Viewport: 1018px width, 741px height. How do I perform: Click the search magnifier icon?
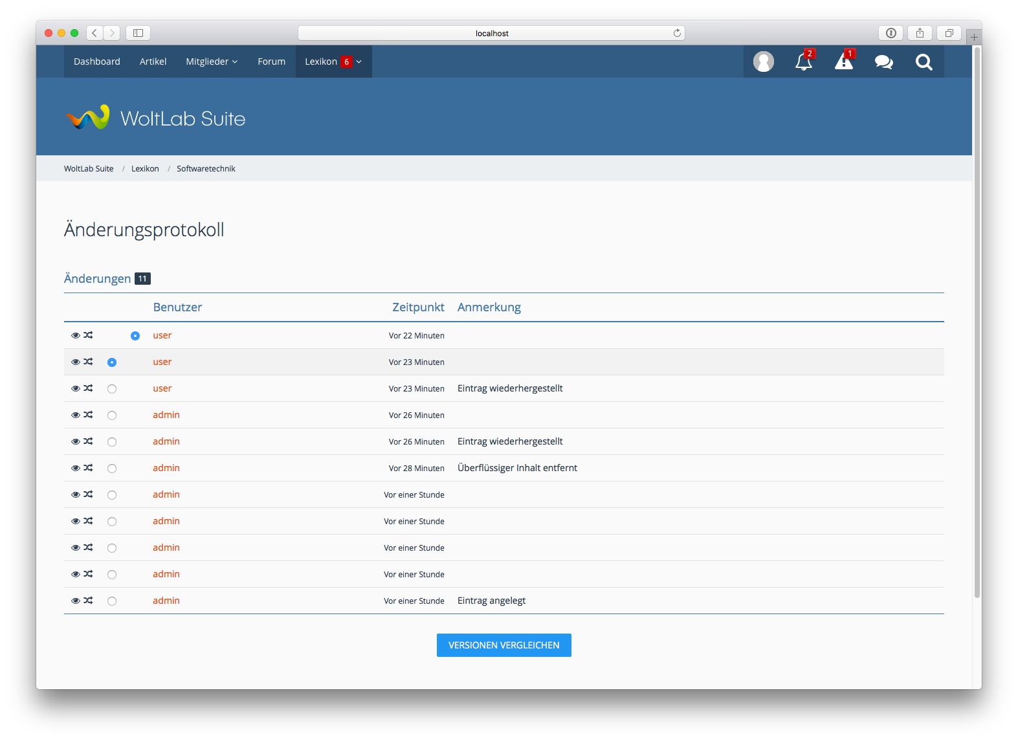[x=924, y=62]
